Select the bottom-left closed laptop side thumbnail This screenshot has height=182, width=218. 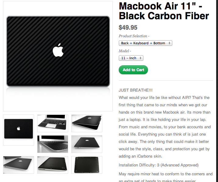(19, 165)
